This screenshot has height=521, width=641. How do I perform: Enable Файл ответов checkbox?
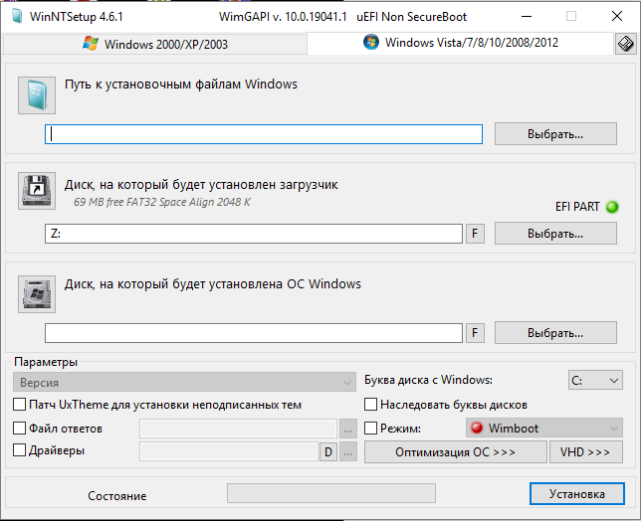[20, 428]
